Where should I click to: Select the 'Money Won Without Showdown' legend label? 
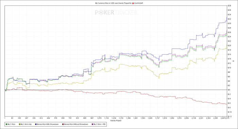click(x=76, y=124)
